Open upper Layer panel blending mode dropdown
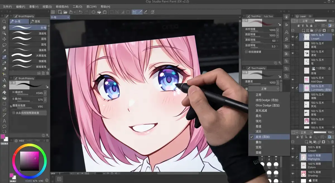This screenshot has width=335, height=183. pos(306,21)
